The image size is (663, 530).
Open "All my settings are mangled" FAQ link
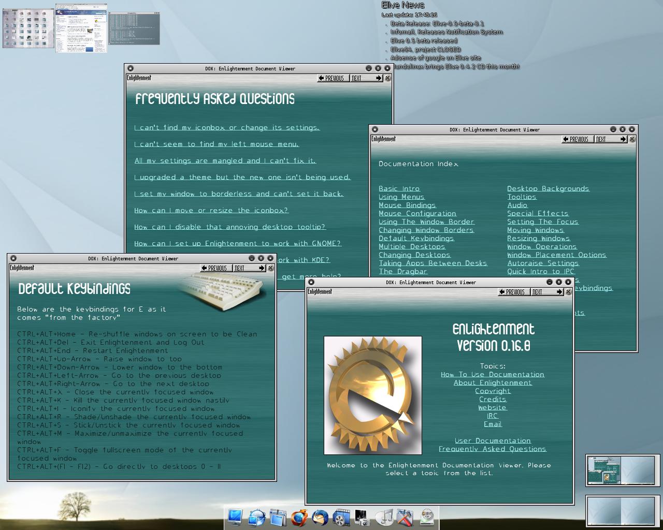click(x=225, y=161)
